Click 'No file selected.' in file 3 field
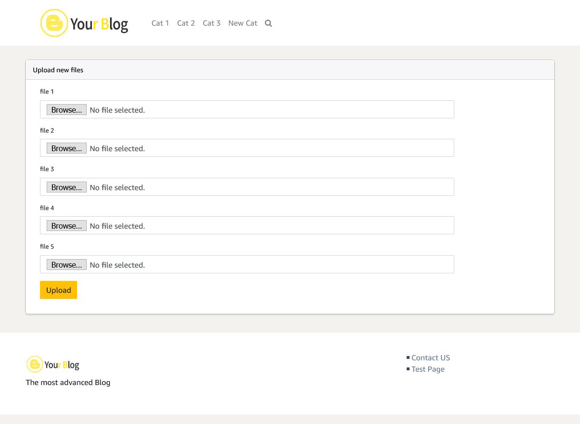 117,187
